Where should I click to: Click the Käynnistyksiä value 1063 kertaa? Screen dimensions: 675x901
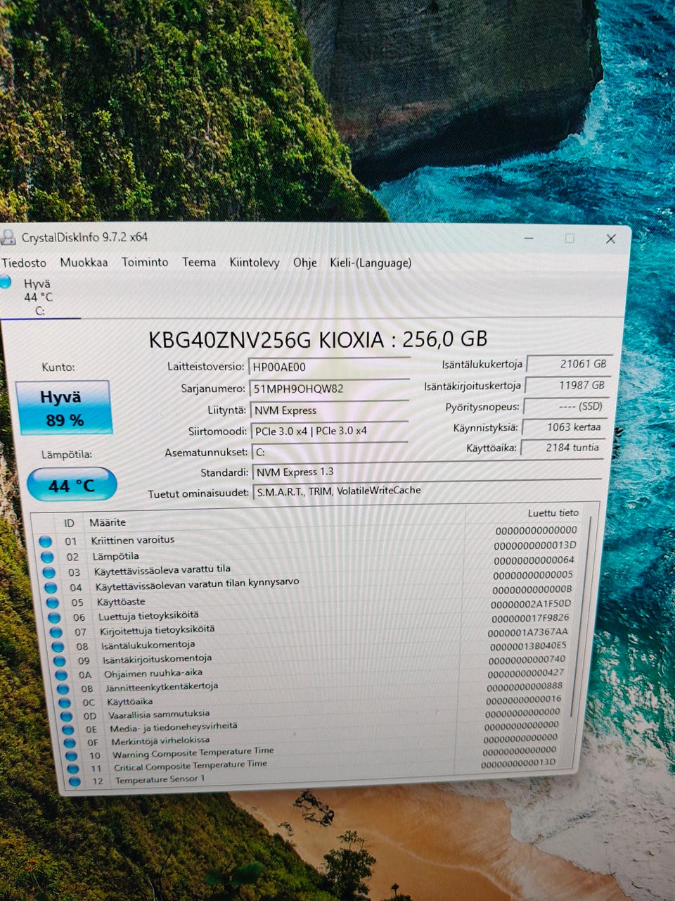pyautogui.click(x=564, y=427)
